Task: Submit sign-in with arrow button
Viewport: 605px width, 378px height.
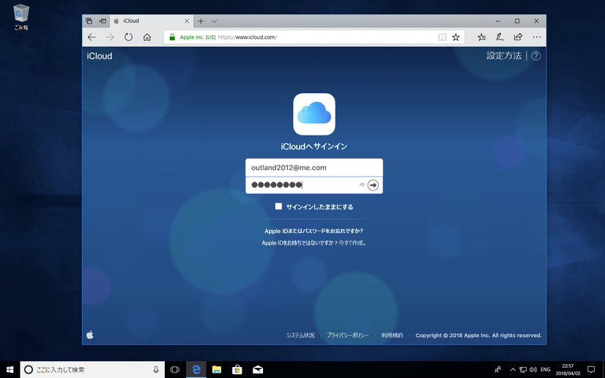Action: (373, 185)
